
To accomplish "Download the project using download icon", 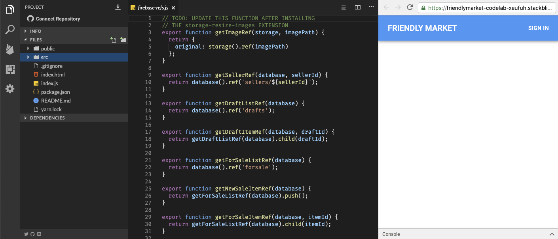I will pyautogui.click(x=118, y=7).
